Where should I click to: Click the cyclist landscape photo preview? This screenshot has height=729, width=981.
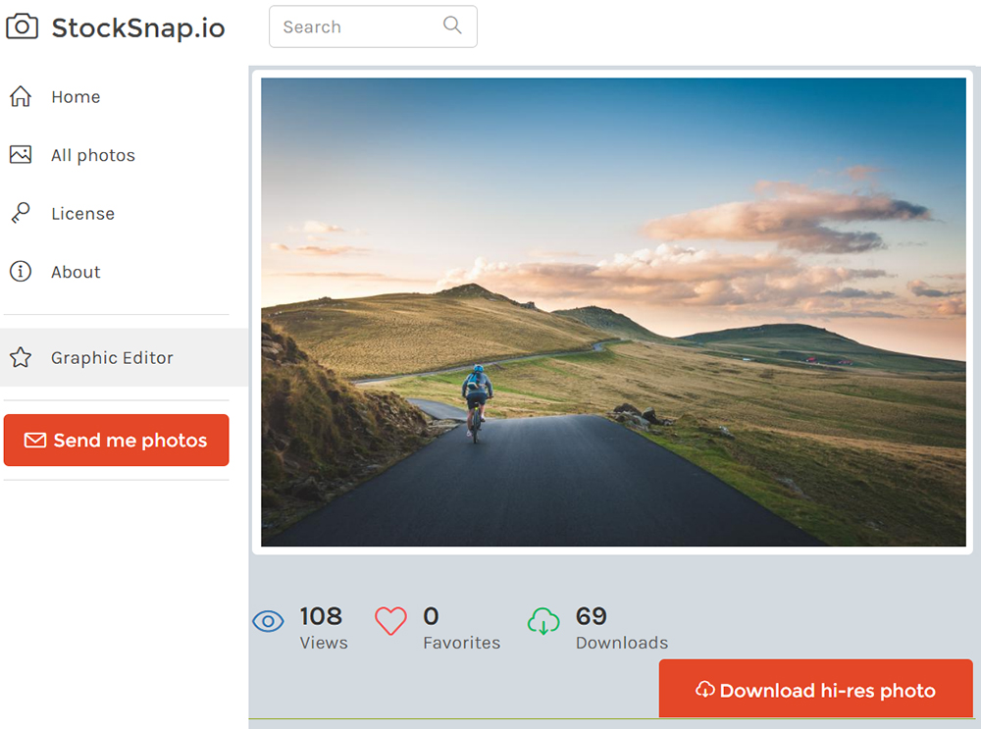[611, 312]
